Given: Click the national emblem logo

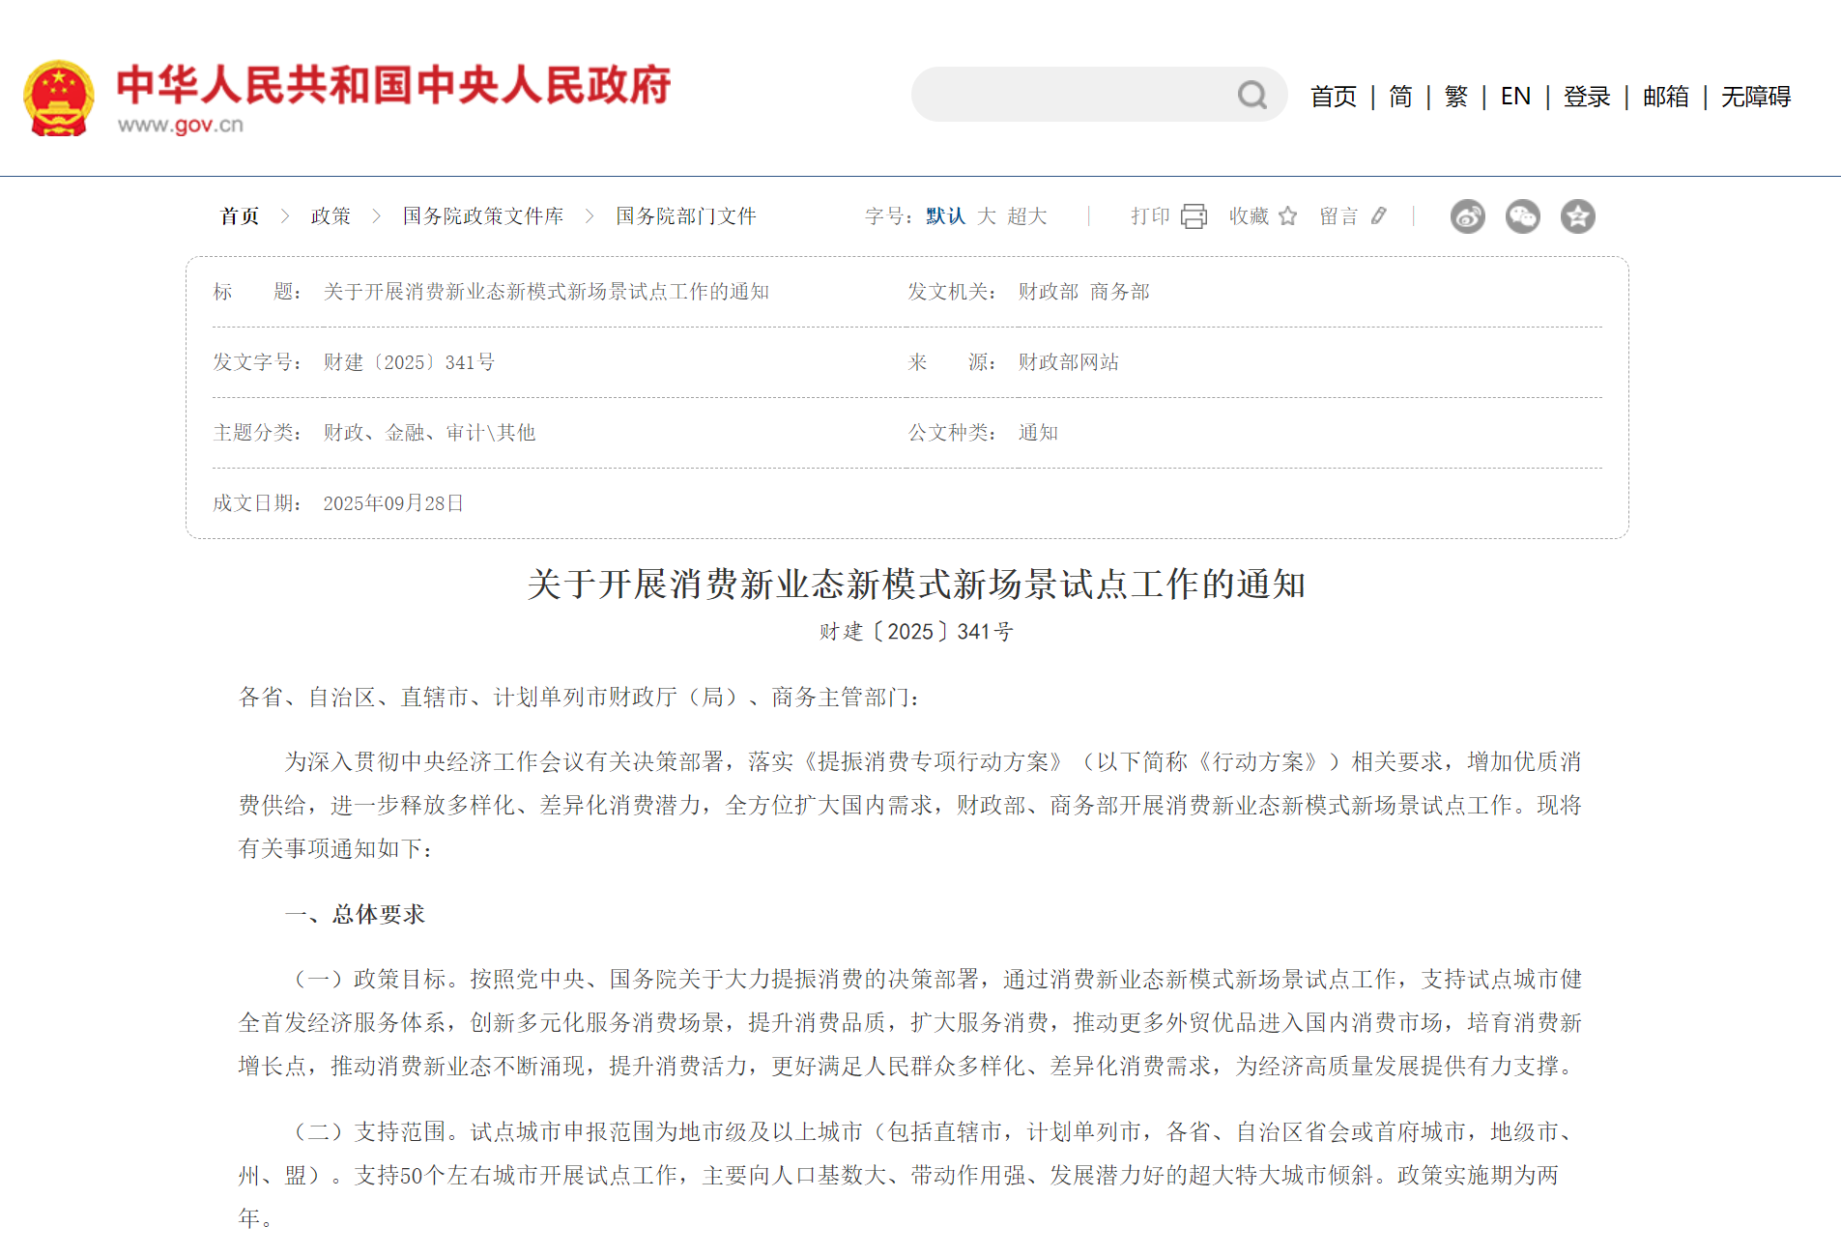Looking at the screenshot, I should pyautogui.click(x=59, y=94).
